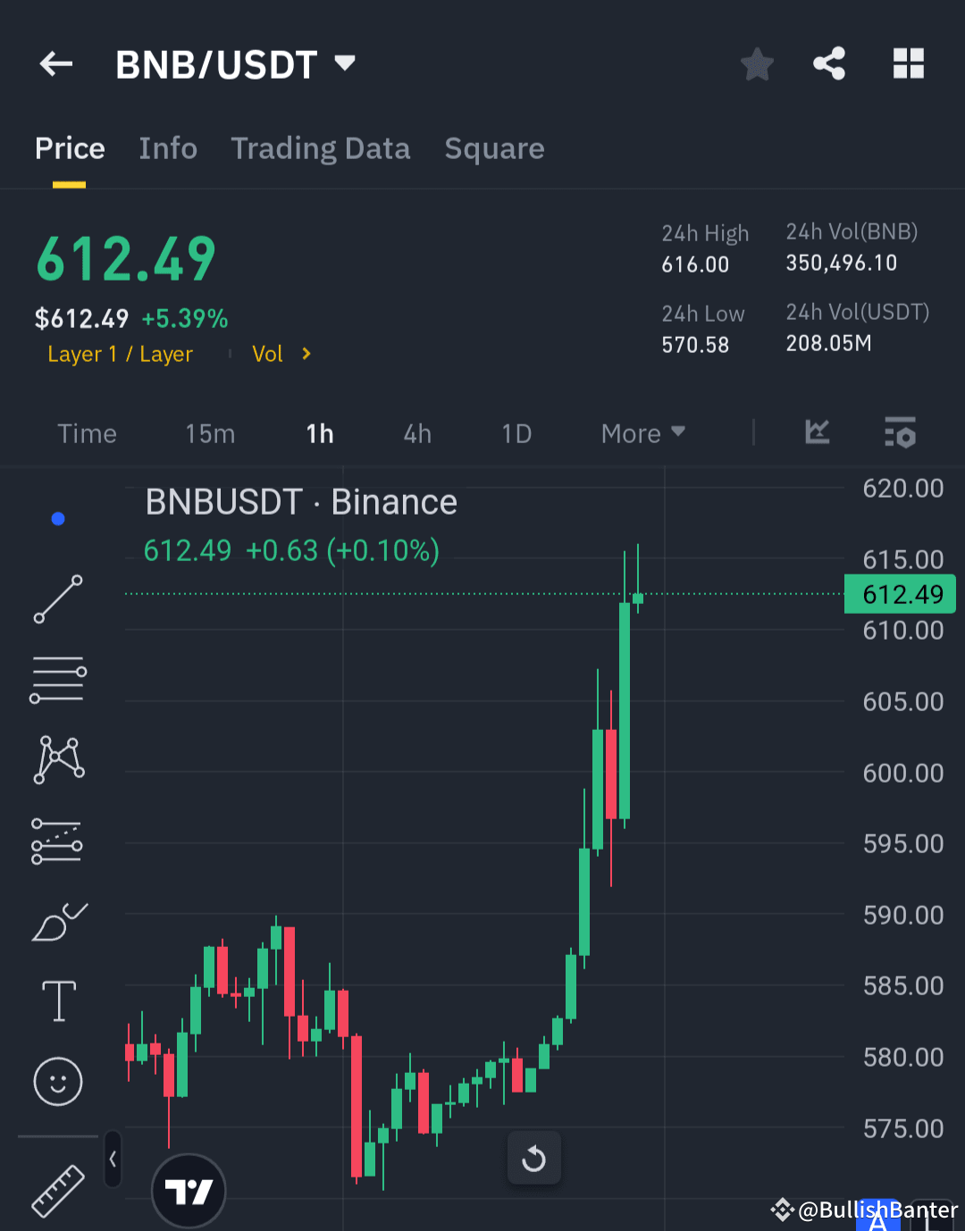Open the XABCD pattern drawing tool
Image resolution: width=965 pixels, height=1231 pixels.
pos(57,759)
